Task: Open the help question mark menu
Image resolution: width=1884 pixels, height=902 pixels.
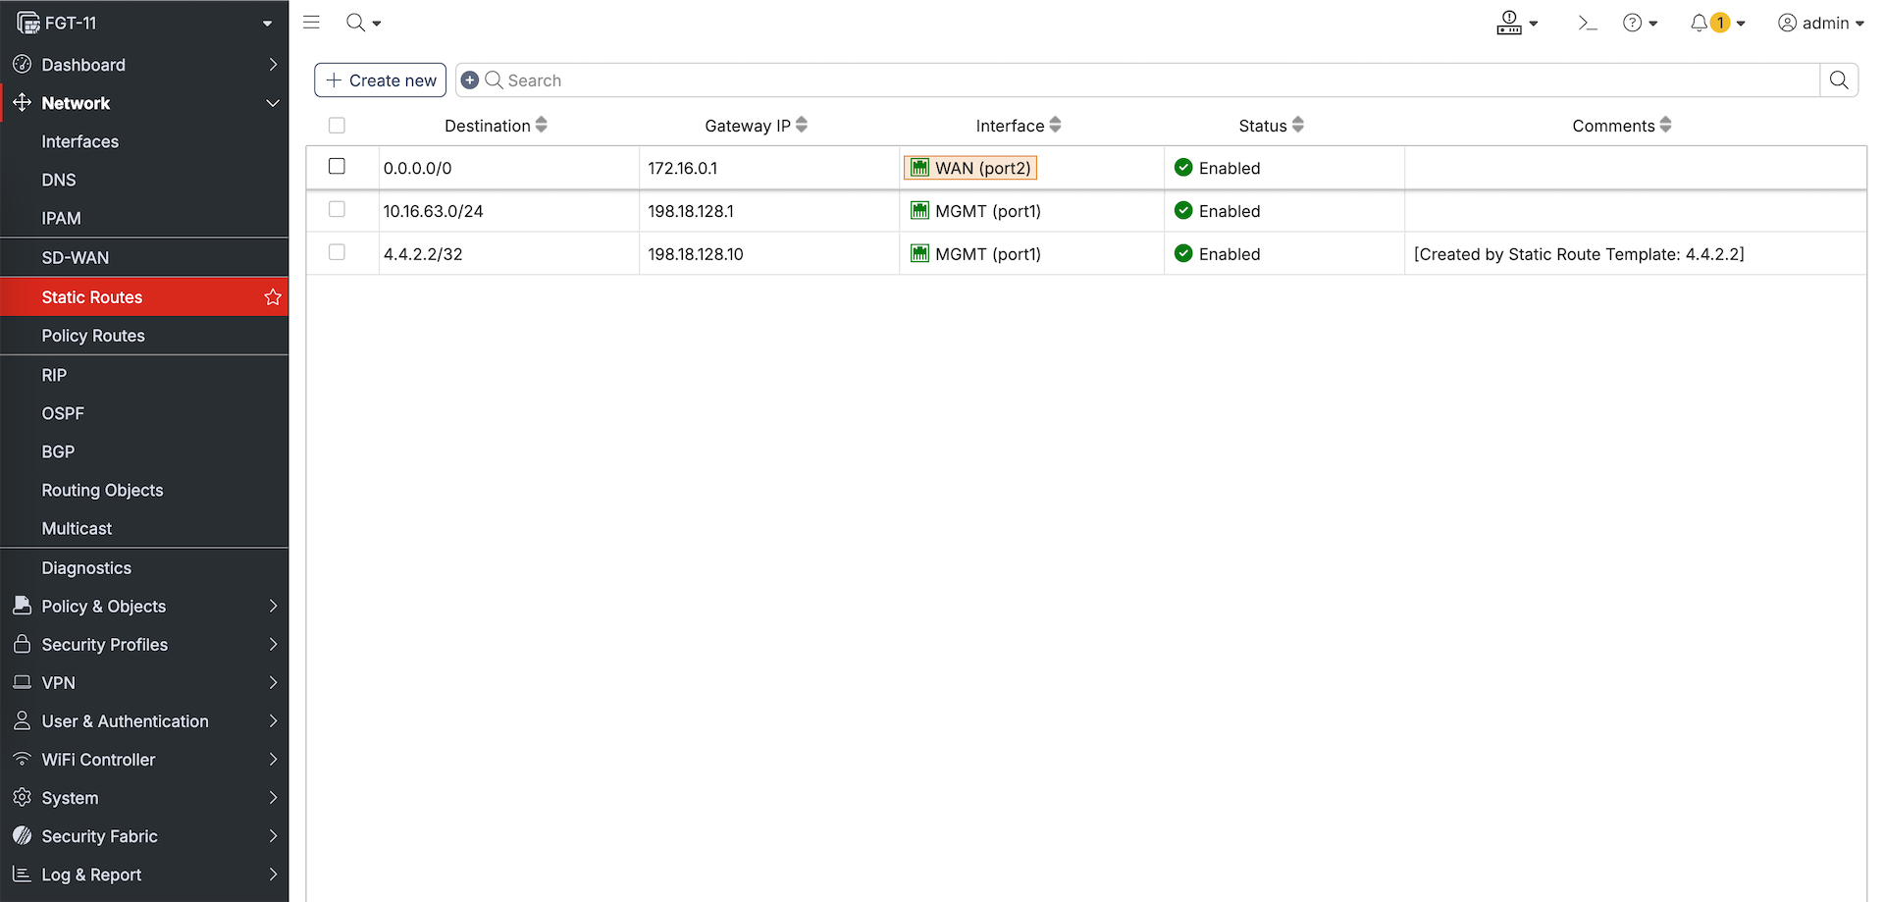Action: coord(1633,23)
